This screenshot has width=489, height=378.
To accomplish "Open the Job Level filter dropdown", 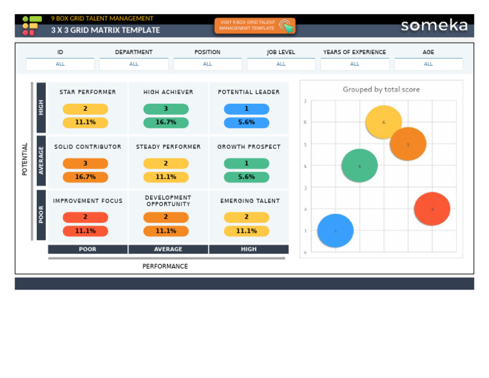I will click(281, 64).
